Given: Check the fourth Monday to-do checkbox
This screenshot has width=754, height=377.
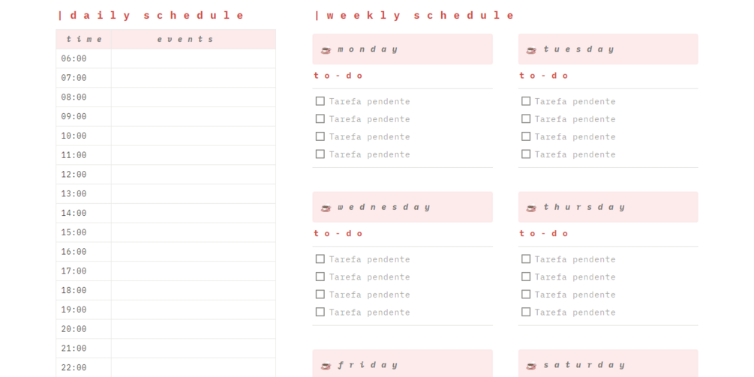Looking at the screenshot, I should (320, 154).
